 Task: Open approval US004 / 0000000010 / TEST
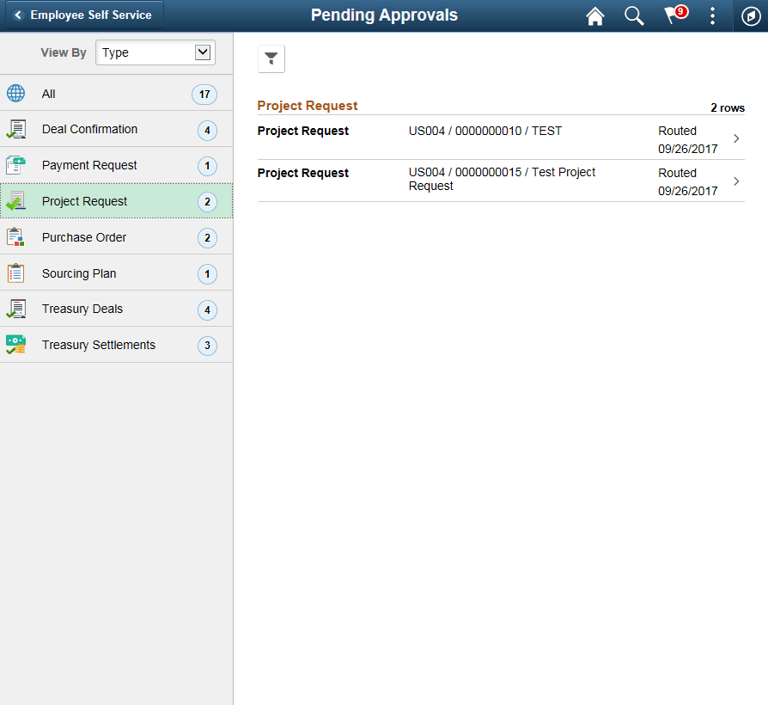[x=485, y=131]
